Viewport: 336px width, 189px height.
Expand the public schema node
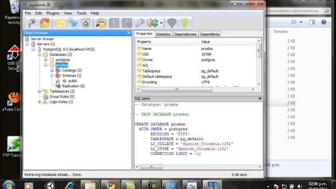(x=58, y=81)
